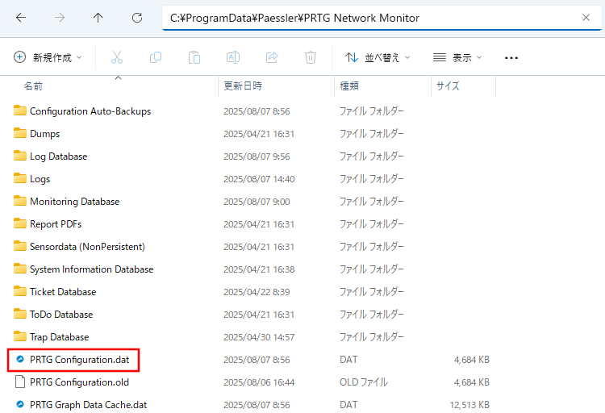Sort by the 種類 column header

pyautogui.click(x=349, y=86)
